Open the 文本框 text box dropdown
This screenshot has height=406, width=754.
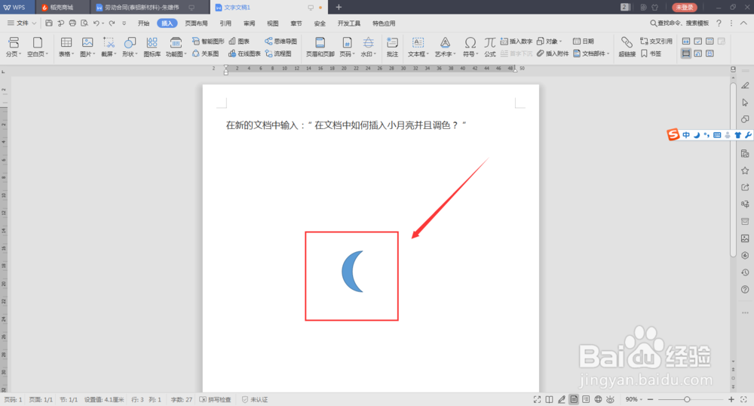(418, 54)
